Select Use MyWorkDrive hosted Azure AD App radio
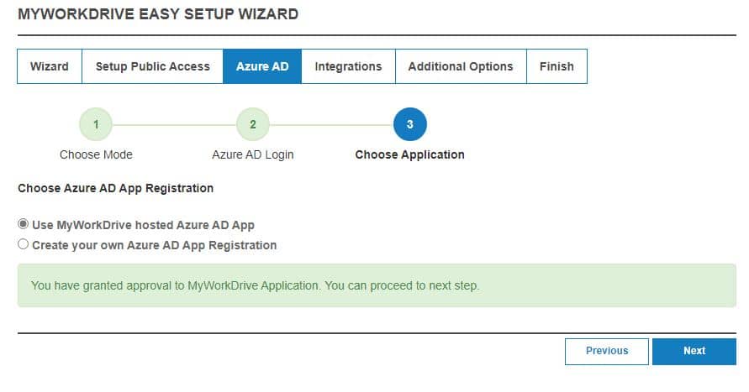This screenshot has height=392, width=749. (x=24, y=225)
